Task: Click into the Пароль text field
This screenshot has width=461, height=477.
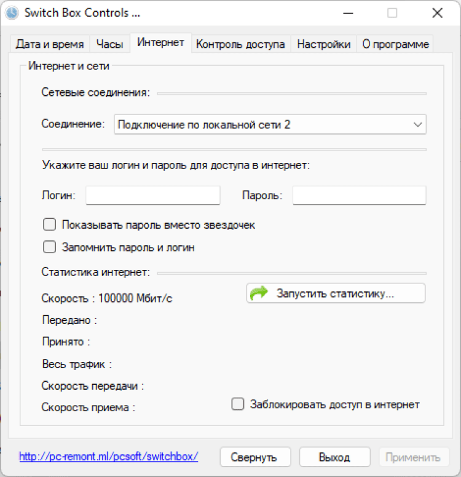Action: (359, 195)
